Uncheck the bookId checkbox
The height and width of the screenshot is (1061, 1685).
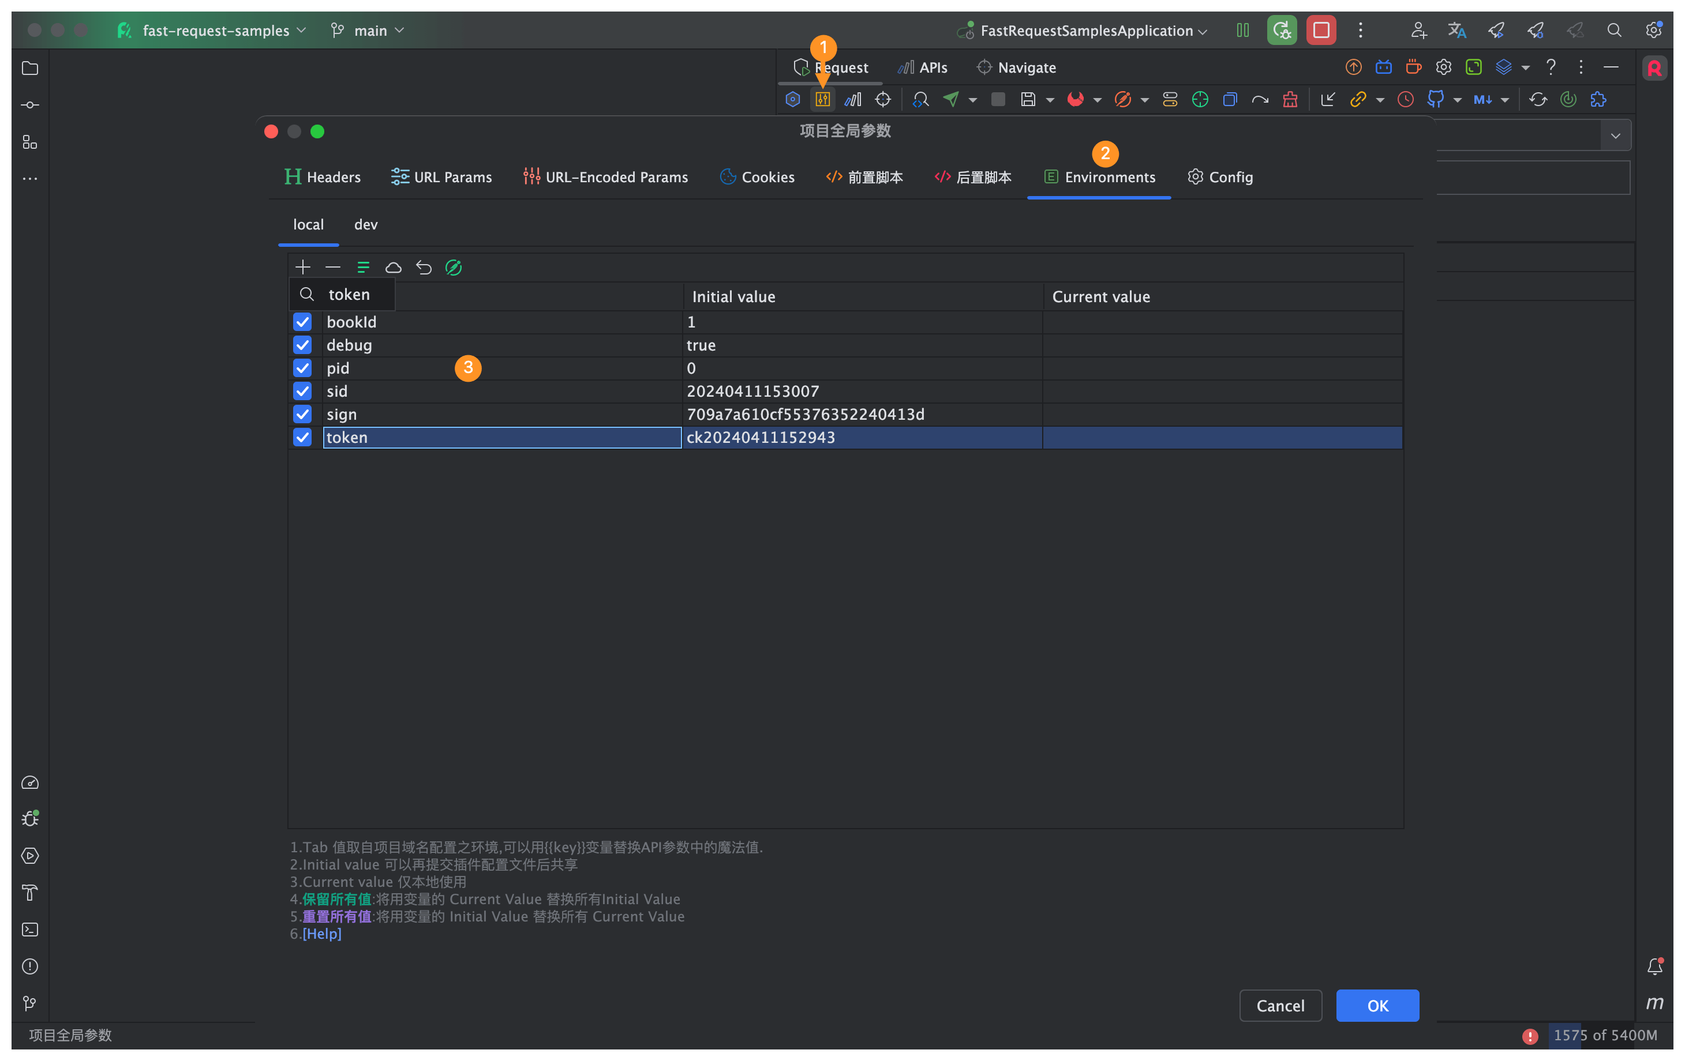302,322
